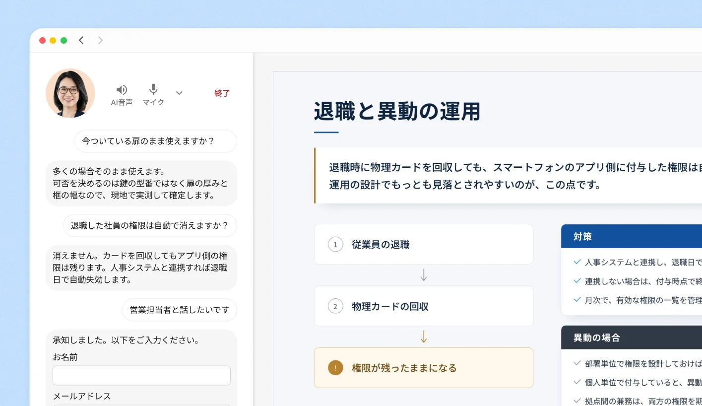Select the message 今ついている扉のまま使えますか？
Viewport: 702px width, 406px height.
(156, 141)
